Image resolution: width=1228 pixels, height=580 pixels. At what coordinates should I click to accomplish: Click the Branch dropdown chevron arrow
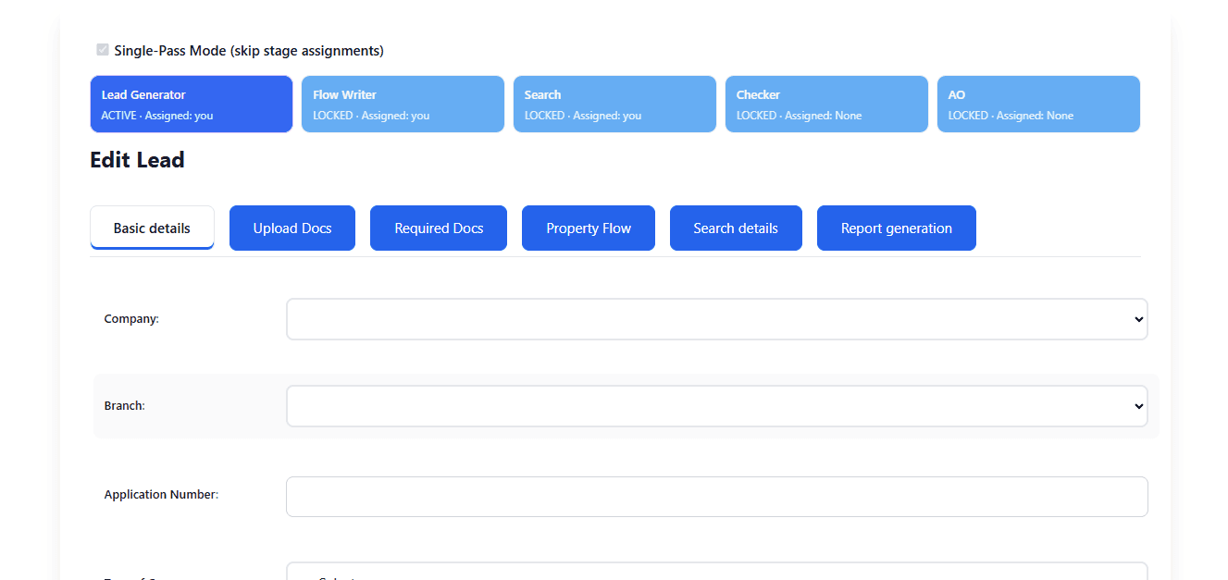1137,405
